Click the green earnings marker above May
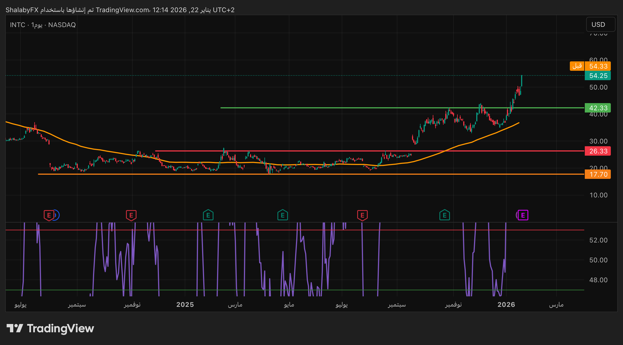This screenshot has width=623, height=345. 282,215
